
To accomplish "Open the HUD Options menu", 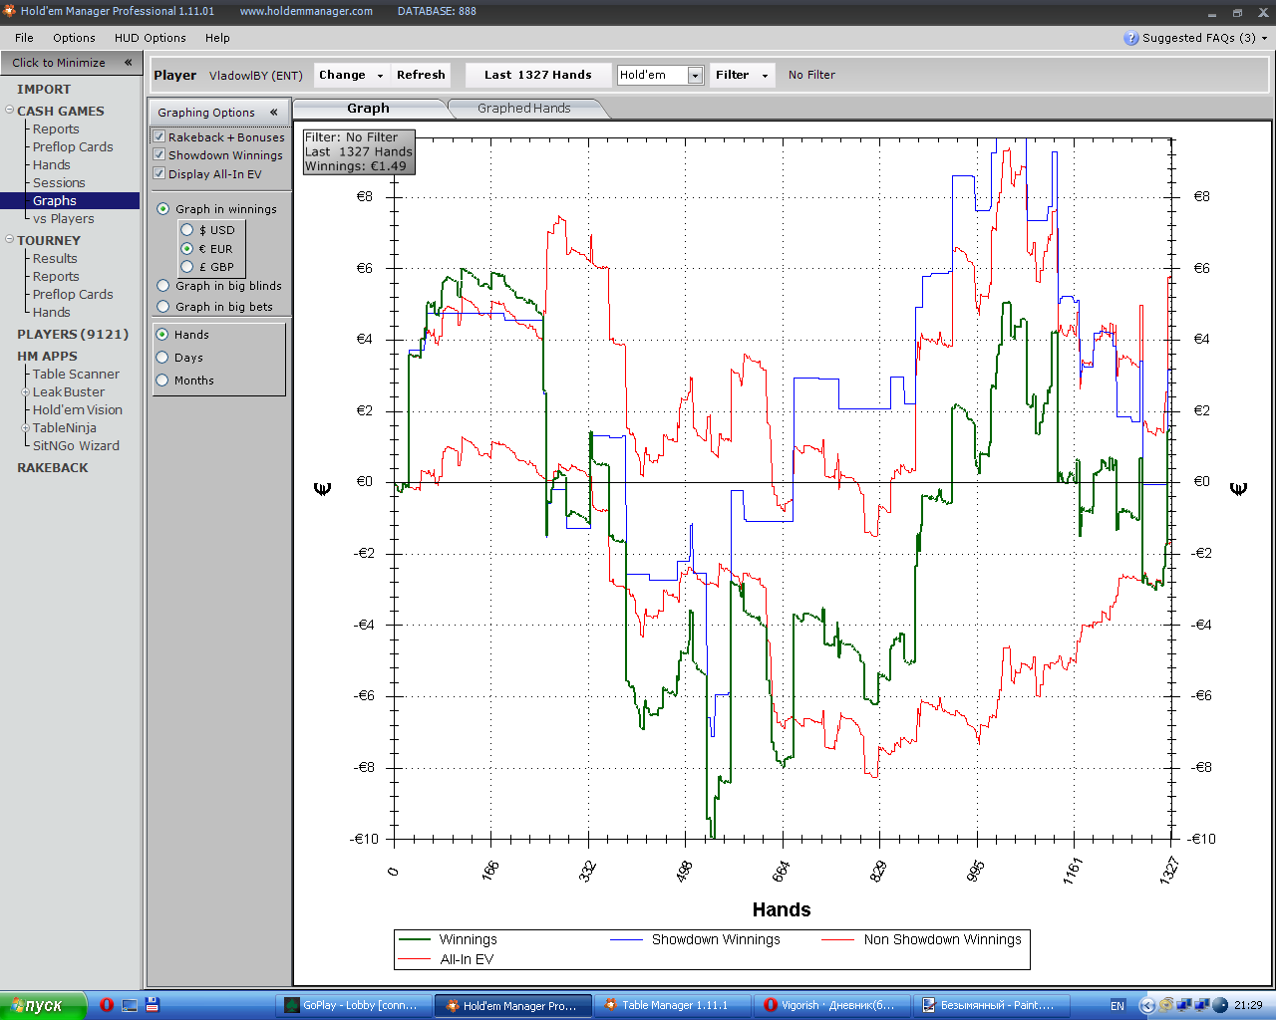I will [x=150, y=38].
